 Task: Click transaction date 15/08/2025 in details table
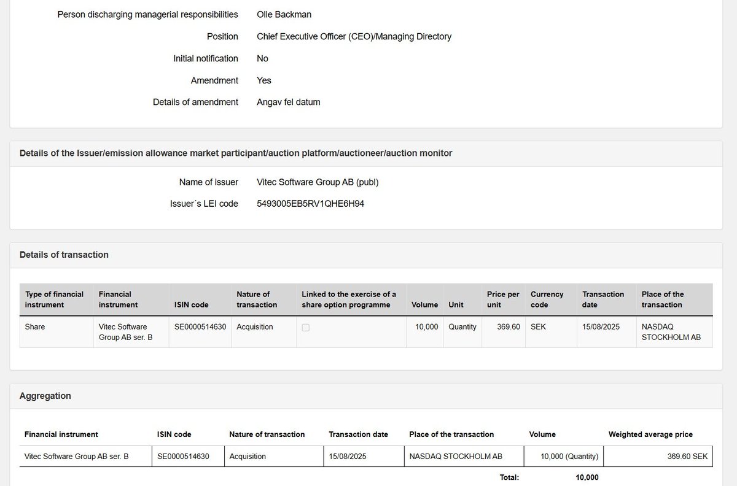(x=601, y=326)
